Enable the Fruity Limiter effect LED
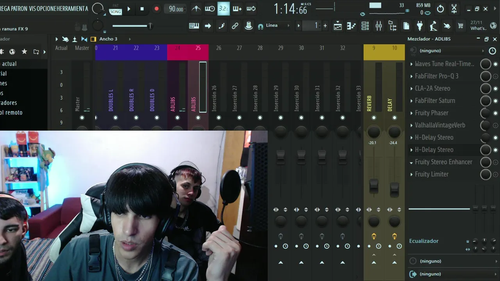 [x=496, y=174]
